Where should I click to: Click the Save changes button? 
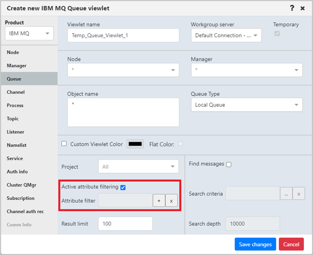(x=255, y=244)
